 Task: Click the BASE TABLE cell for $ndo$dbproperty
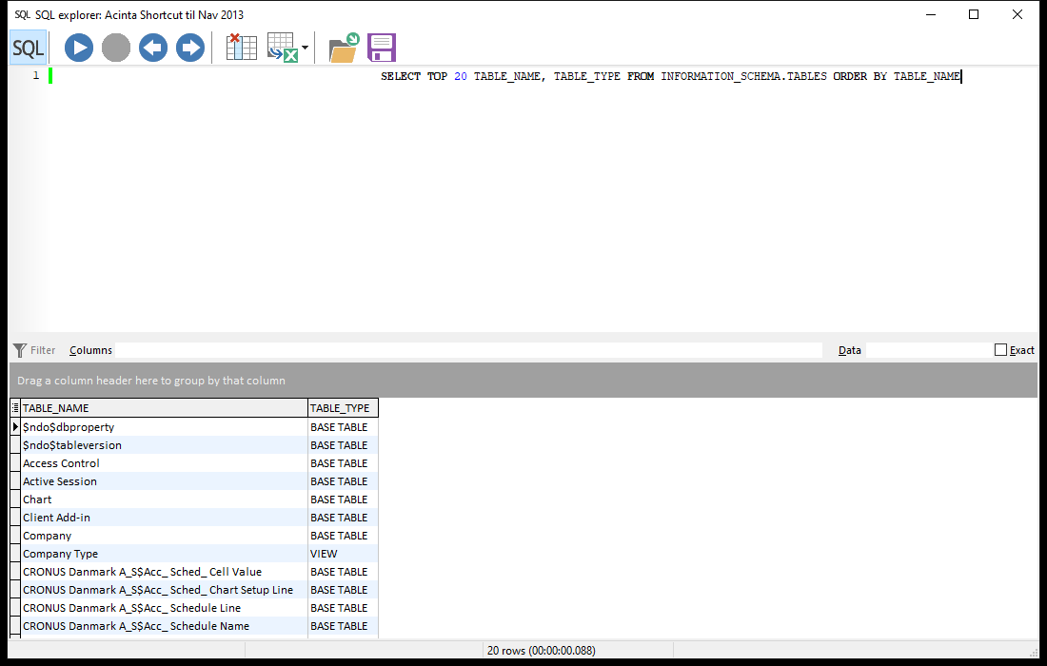(343, 427)
